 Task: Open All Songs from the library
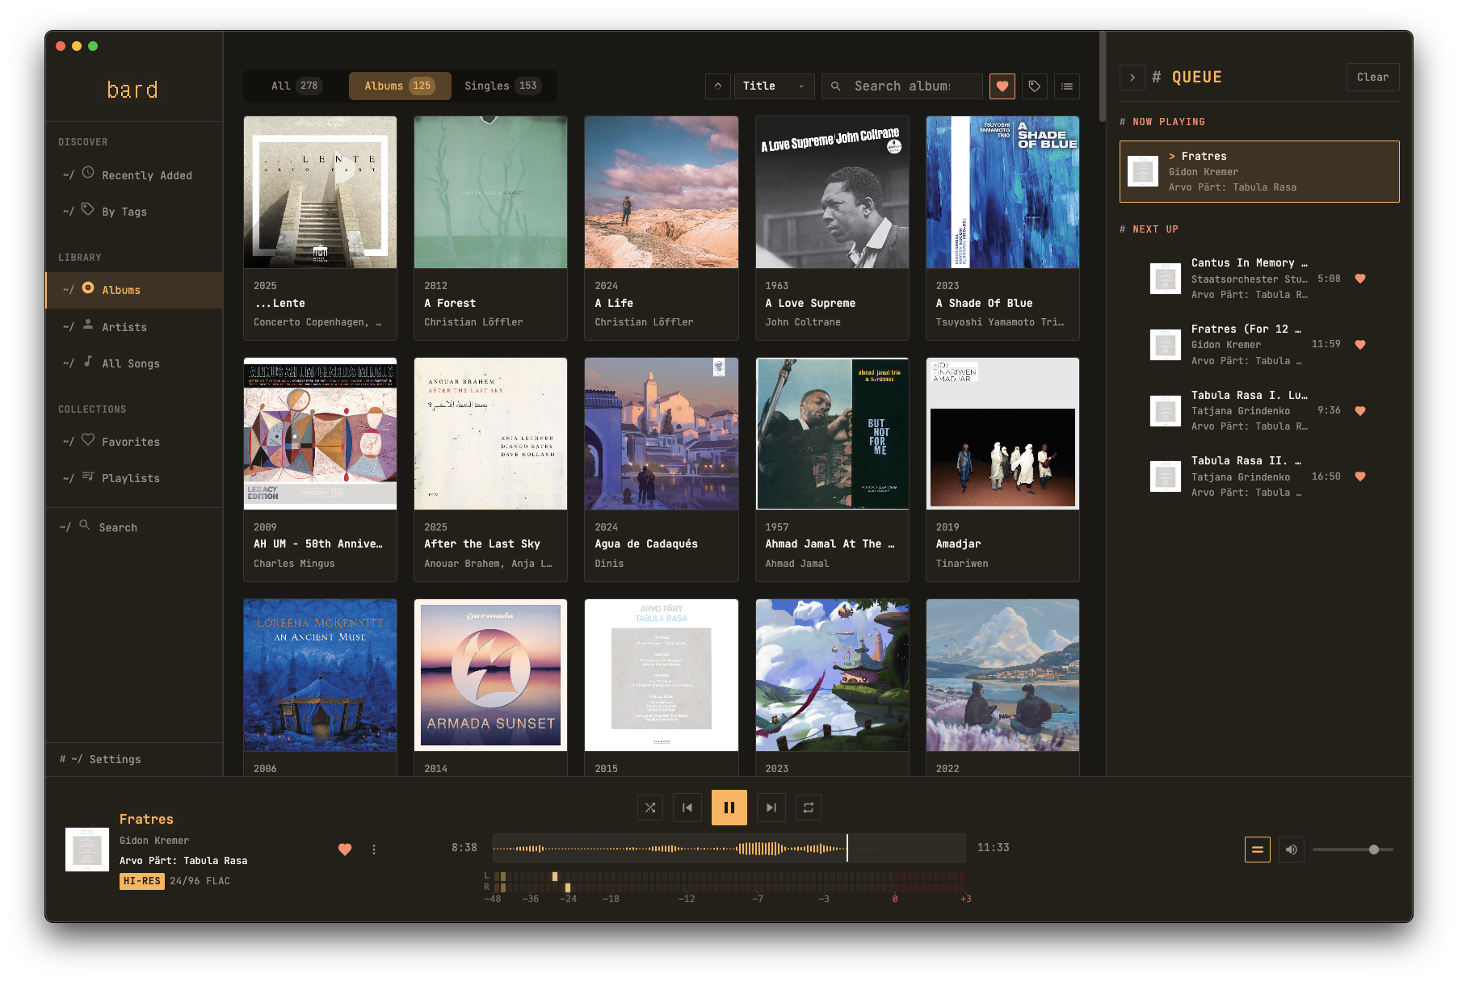pyautogui.click(x=130, y=363)
